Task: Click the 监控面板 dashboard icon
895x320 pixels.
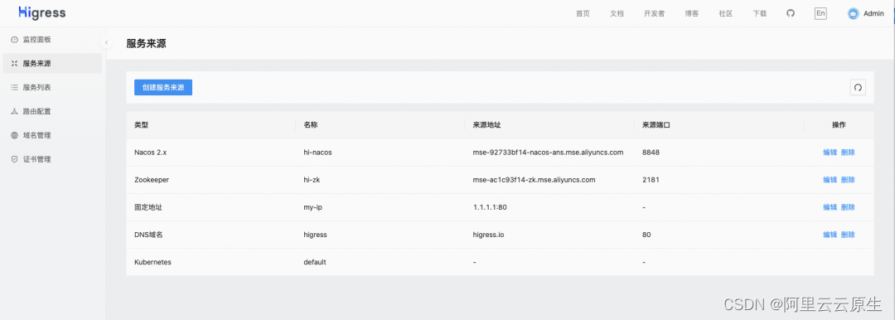Action: click(15, 40)
